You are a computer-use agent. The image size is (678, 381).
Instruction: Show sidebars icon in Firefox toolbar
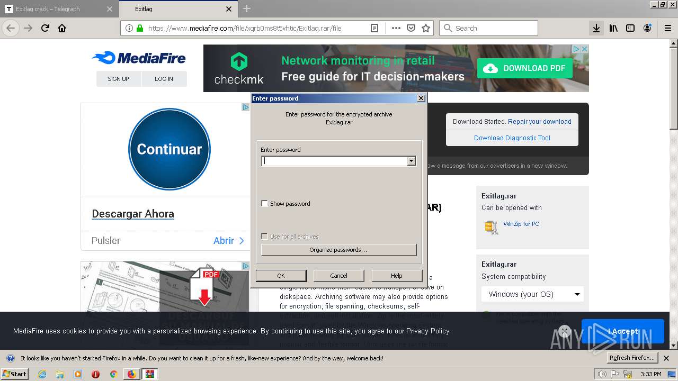click(630, 28)
